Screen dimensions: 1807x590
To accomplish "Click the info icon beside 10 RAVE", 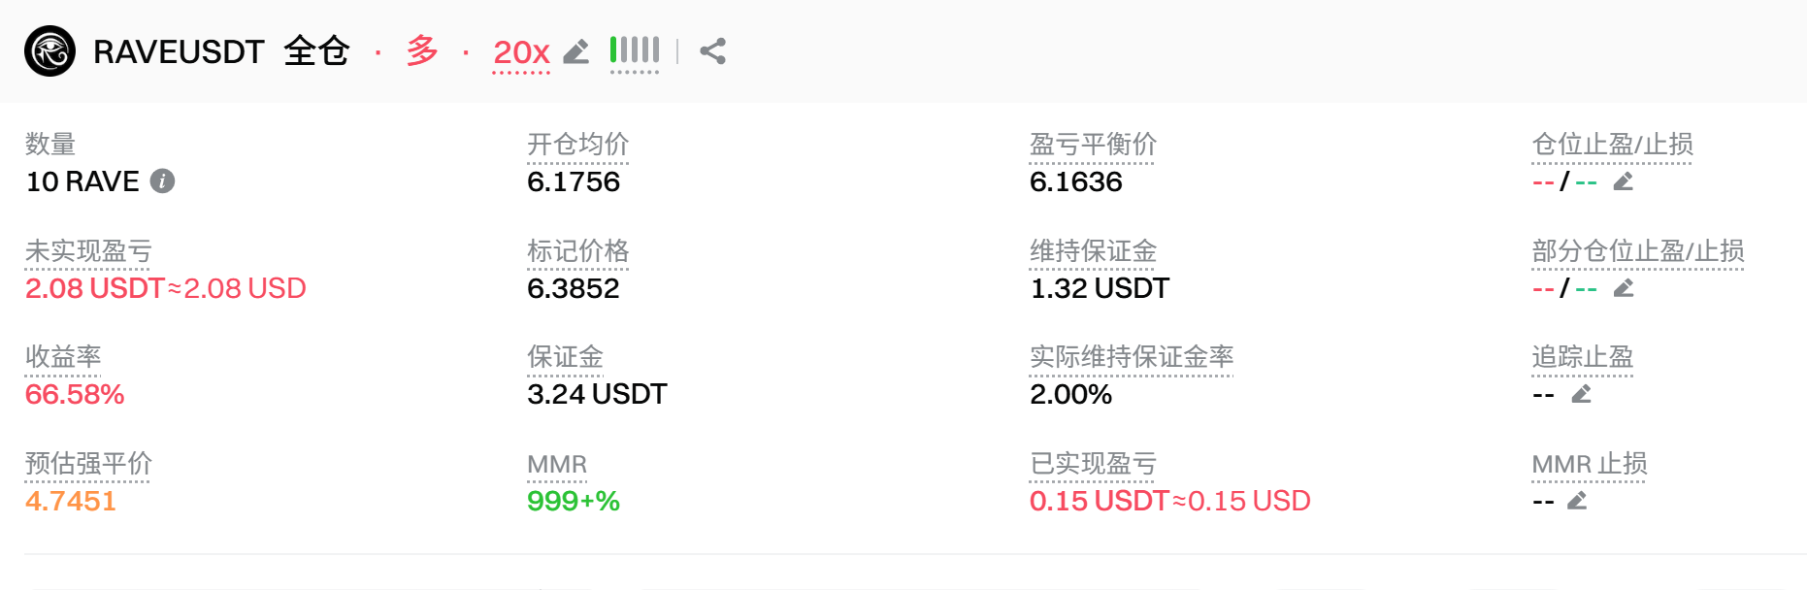I will point(162,181).
